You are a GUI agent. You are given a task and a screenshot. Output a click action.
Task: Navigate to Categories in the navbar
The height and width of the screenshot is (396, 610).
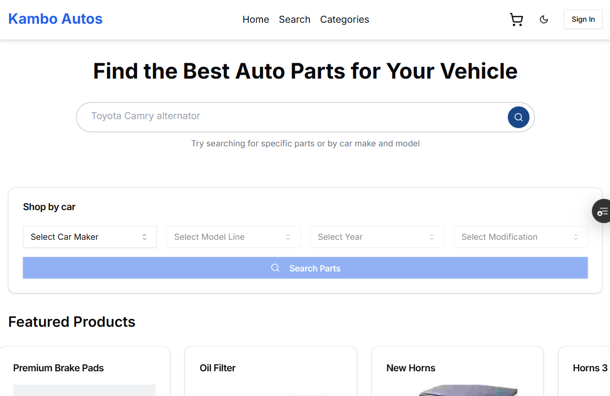pyautogui.click(x=344, y=20)
